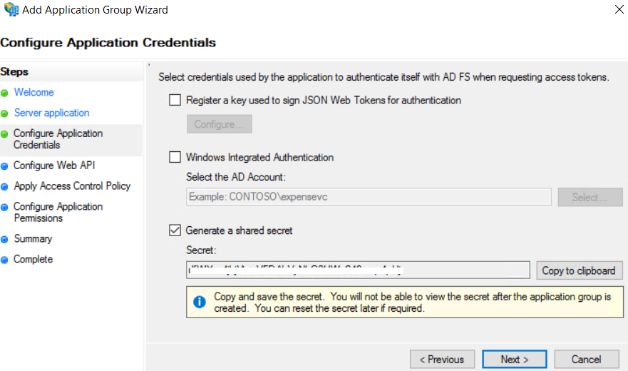628x371 pixels.
Task: Uncheck Generate a shared secret
Action: 175,230
